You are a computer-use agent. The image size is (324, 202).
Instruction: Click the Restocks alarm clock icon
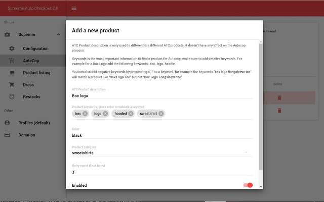[12, 96]
